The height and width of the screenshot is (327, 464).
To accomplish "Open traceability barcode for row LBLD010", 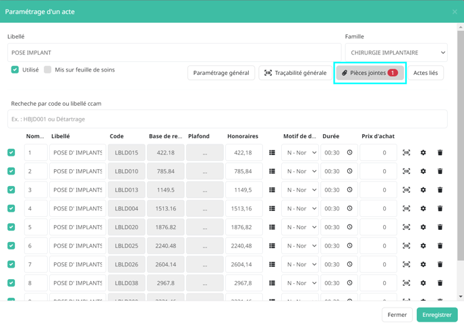I will [x=406, y=171].
